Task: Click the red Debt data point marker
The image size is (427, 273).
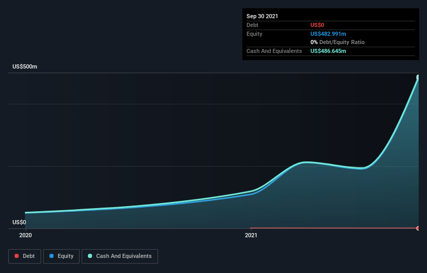Action: [x=418, y=228]
